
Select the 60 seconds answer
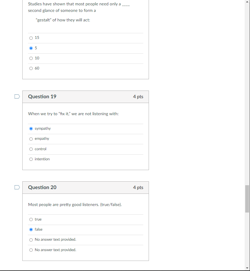coord(31,69)
